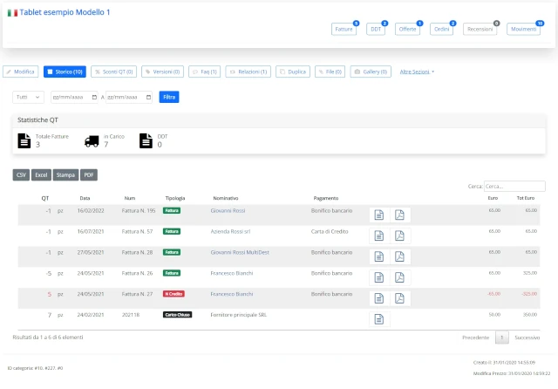Image resolution: width=558 pixels, height=389 pixels.
Task: Expand the Altre Sezioni menu
Action: tap(417, 72)
